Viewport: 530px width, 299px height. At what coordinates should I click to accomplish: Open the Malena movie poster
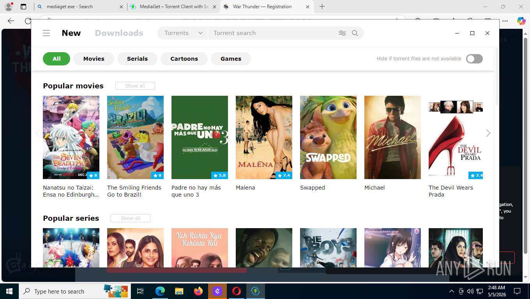coord(264,137)
